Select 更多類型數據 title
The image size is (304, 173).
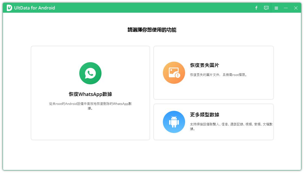click(x=205, y=115)
